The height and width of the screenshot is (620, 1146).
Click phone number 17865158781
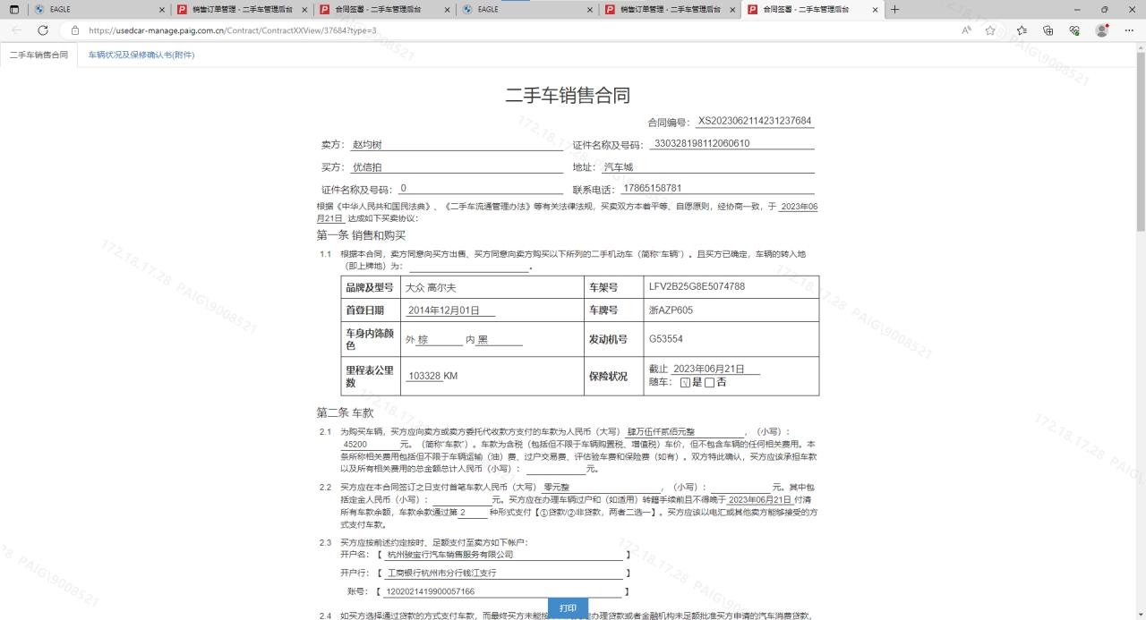[x=652, y=189]
